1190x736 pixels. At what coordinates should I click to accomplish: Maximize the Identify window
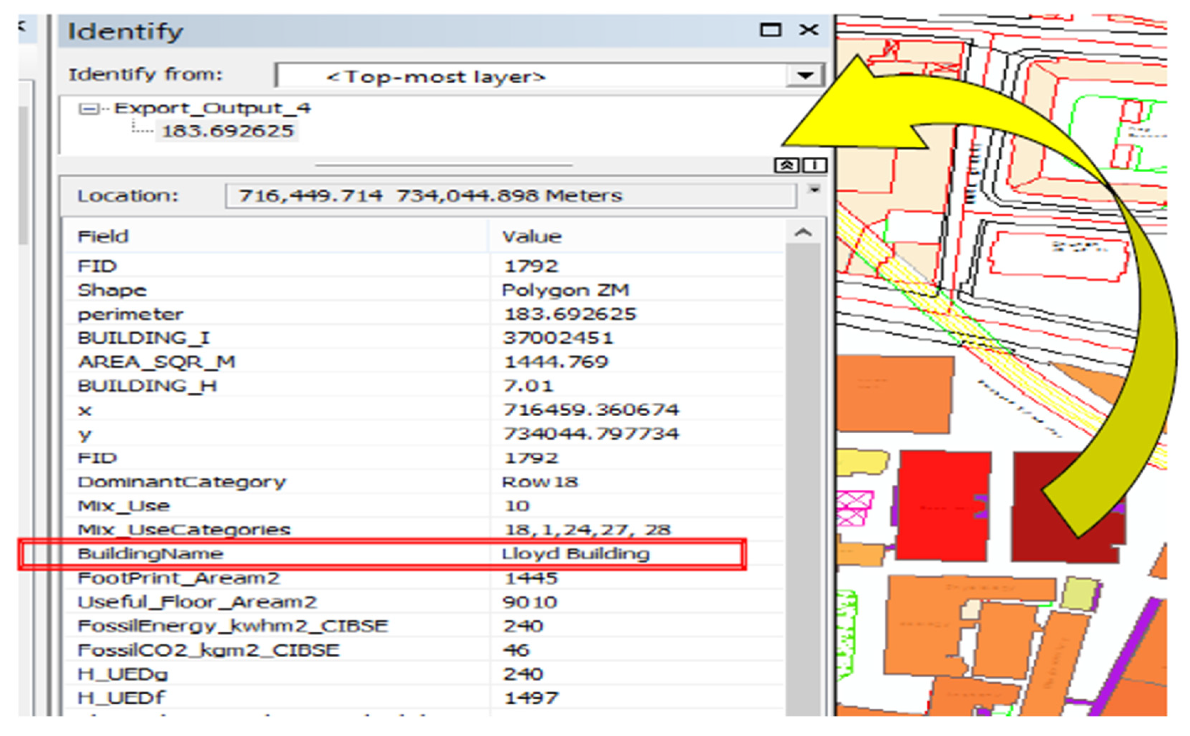coord(771,30)
